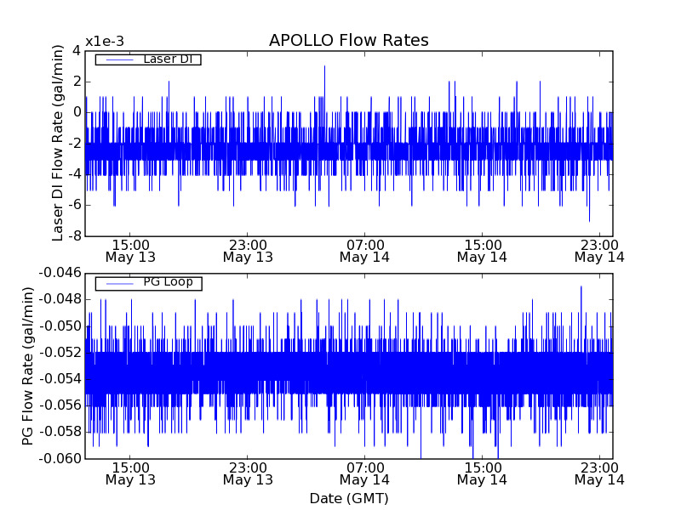Click the Date (GMT) x-axis label
The height and width of the screenshot is (510, 681).
(x=348, y=498)
